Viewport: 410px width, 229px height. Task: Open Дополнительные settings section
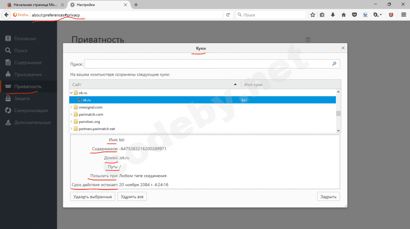coord(28,123)
